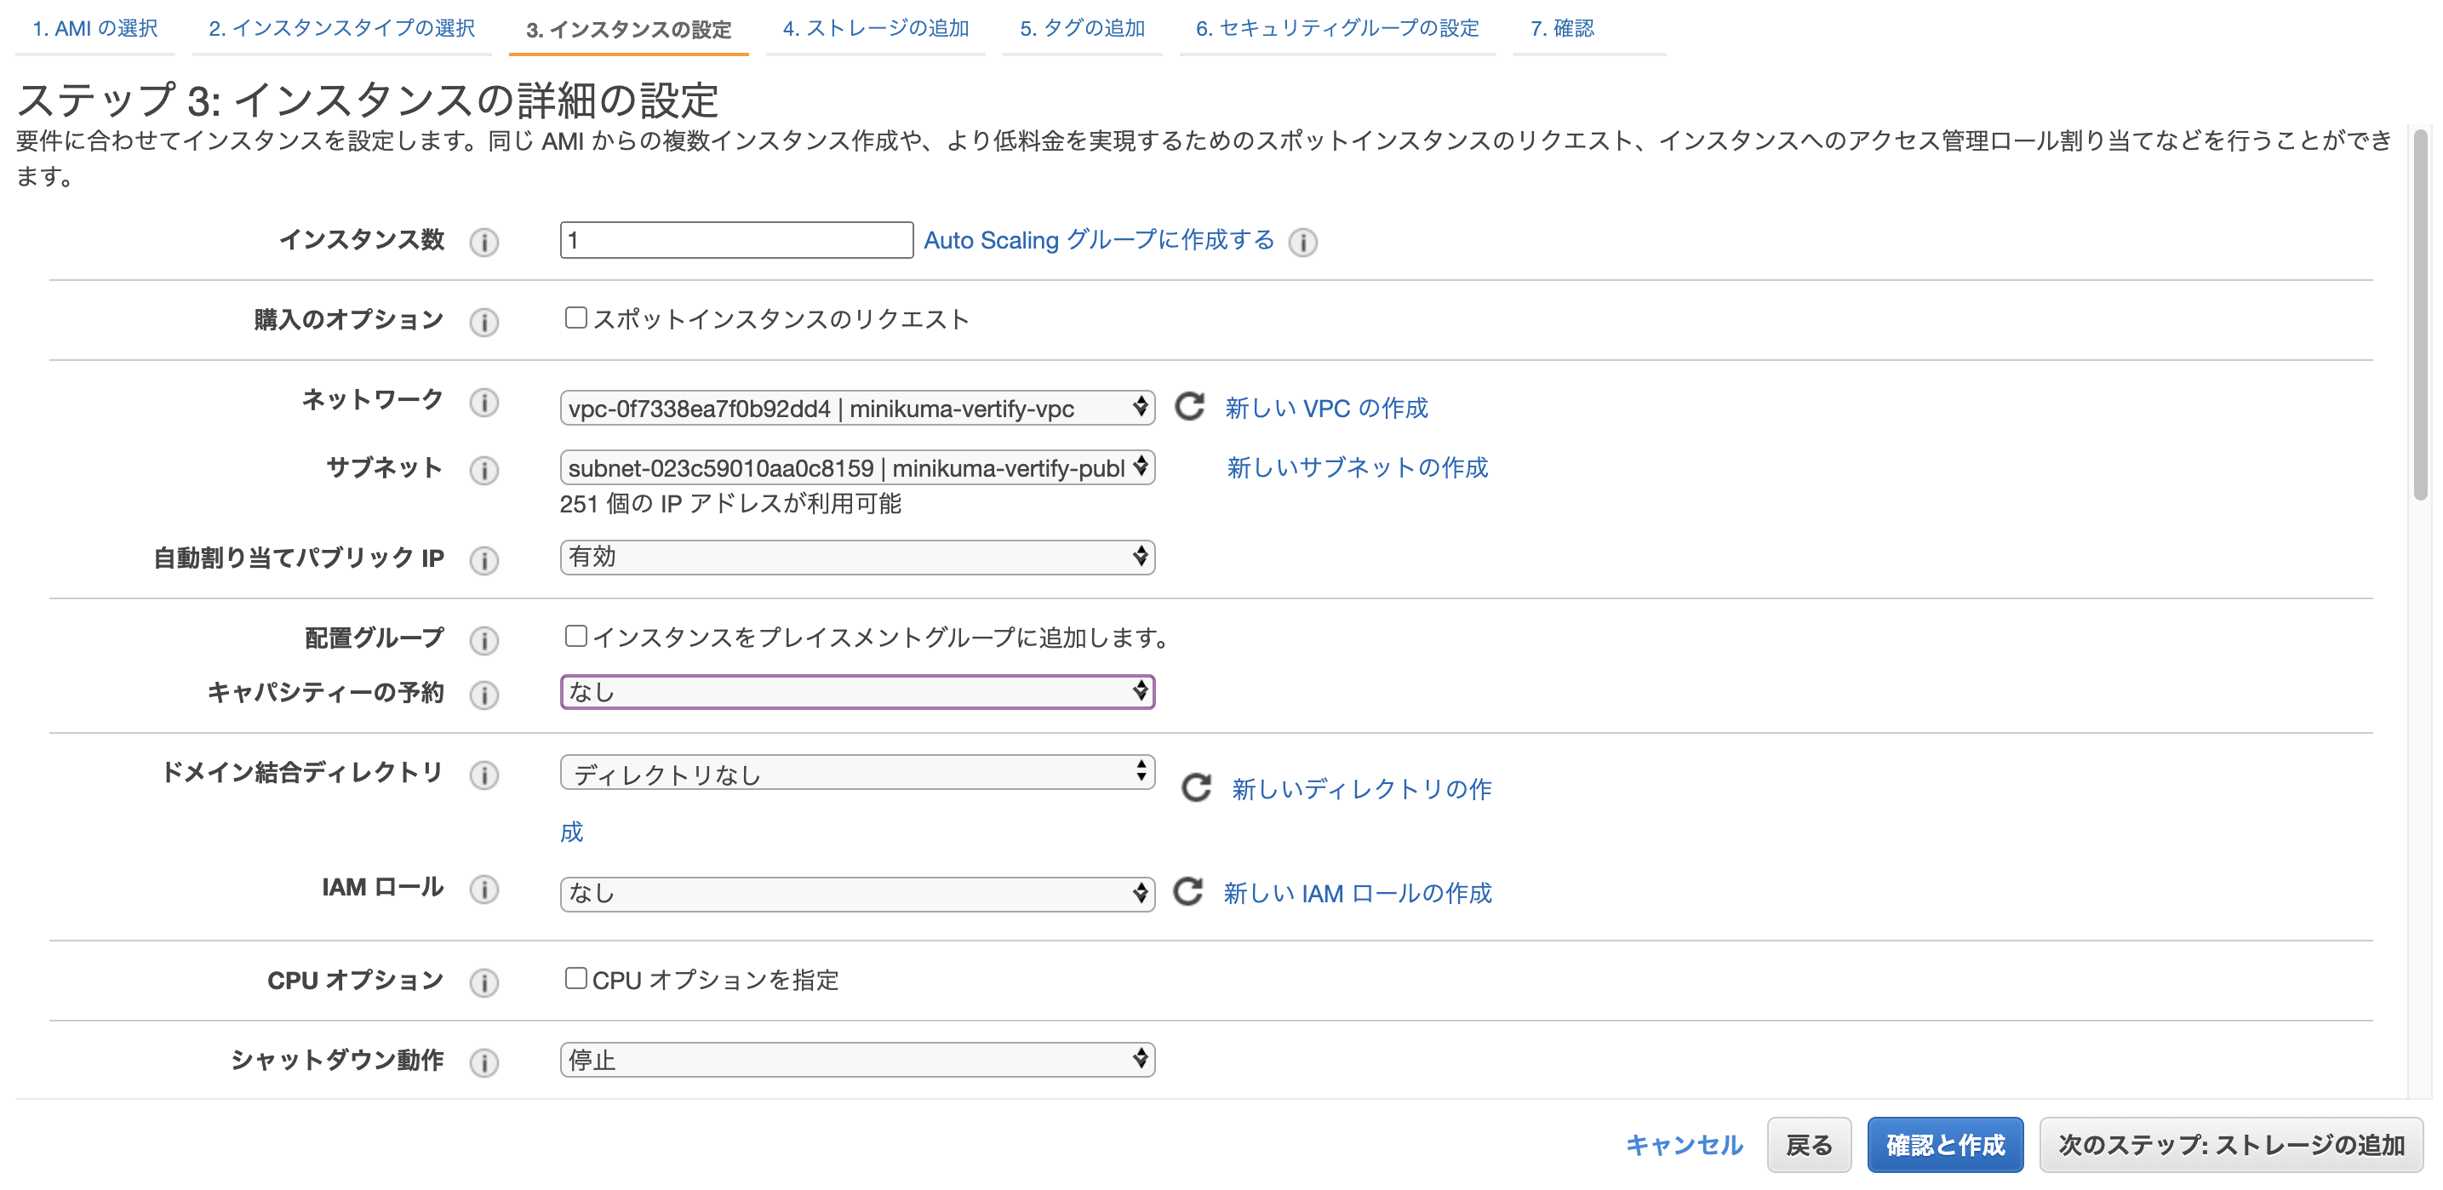This screenshot has width=2443, height=1190.
Task: Click the 確認と作成 button
Action: coord(1943,1145)
